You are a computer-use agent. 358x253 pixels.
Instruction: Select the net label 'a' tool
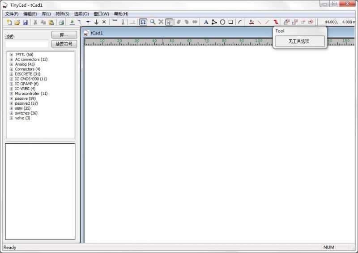(x=72, y=22)
